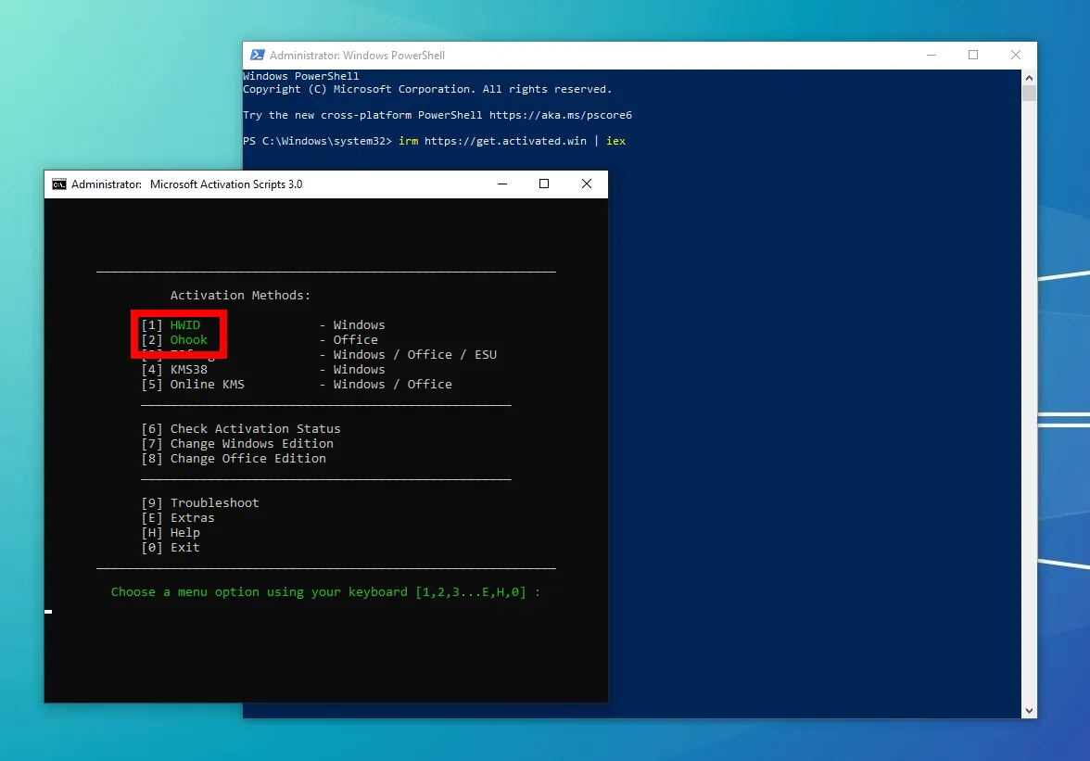Click the PowerShell scrollbar thumb

(1029, 93)
